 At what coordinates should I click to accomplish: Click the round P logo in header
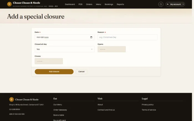tap(9, 4)
